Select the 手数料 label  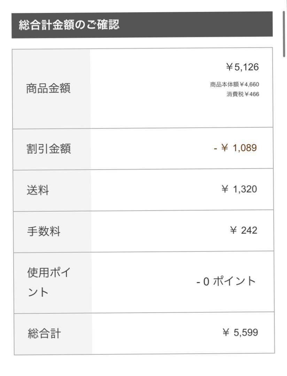pyautogui.click(x=44, y=231)
